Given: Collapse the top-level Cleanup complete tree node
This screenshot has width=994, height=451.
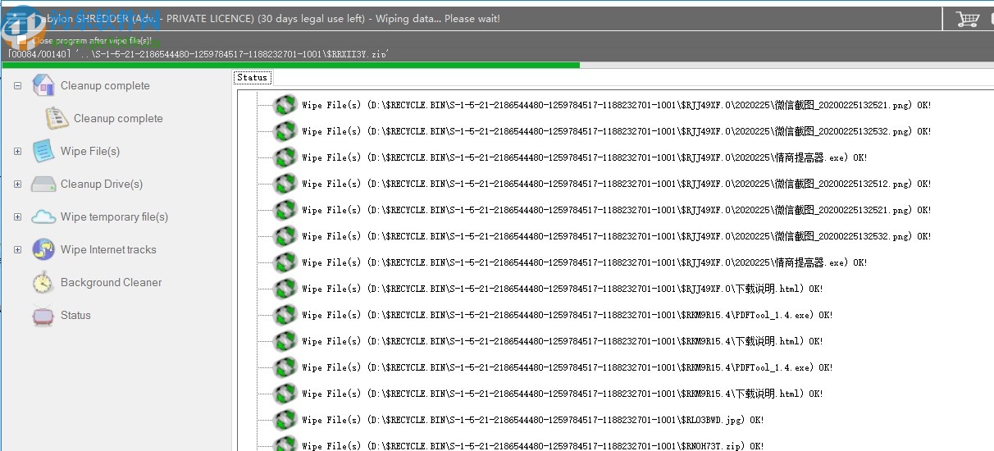Looking at the screenshot, I should click(x=18, y=85).
